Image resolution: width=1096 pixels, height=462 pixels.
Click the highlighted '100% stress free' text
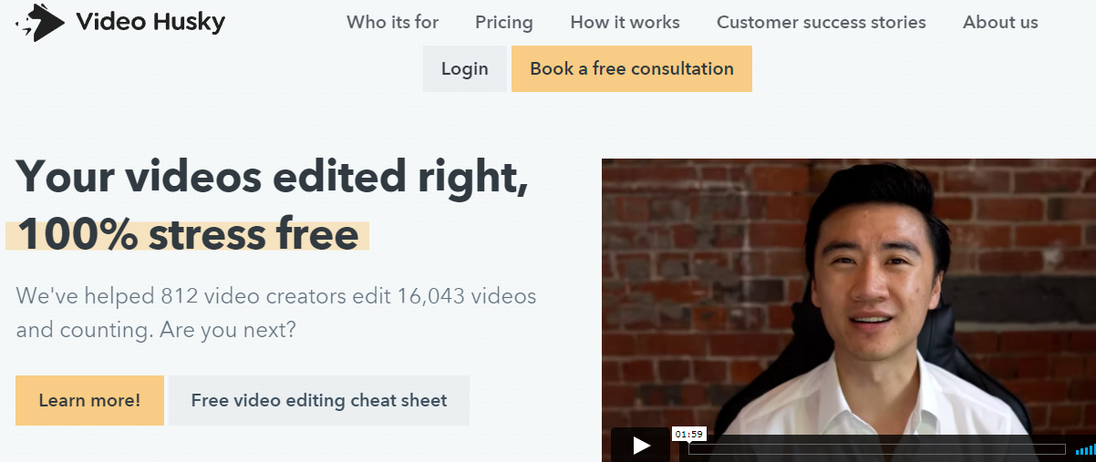pyautogui.click(x=188, y=235)
